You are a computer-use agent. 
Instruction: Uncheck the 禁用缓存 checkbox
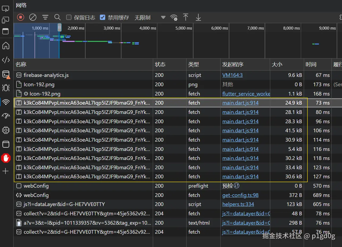coord(103,18)
